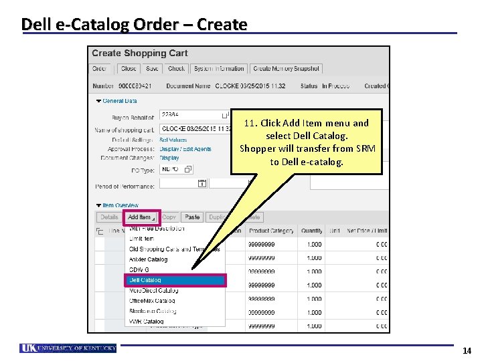Image resolution: width=482 pixels, height=361 pixels.
Task: Select Anixter Catalog from the menu
Action: click(x=148, y=259)
